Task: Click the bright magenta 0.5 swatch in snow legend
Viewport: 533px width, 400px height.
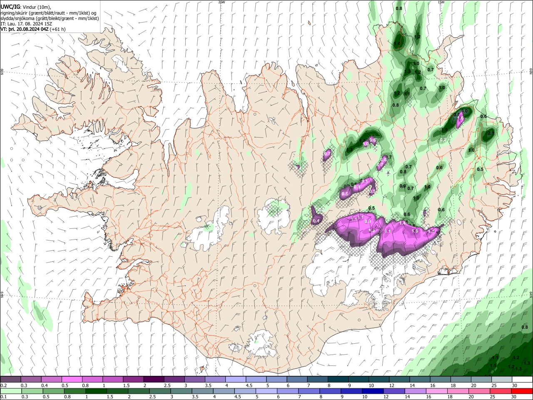Action: pos(72,380)
